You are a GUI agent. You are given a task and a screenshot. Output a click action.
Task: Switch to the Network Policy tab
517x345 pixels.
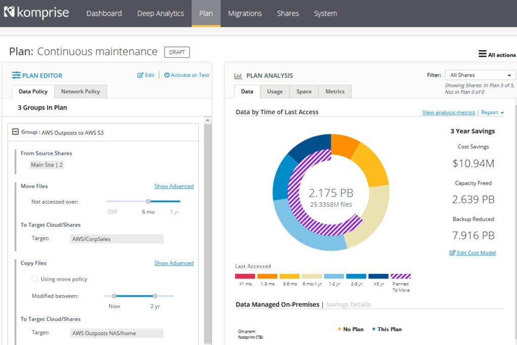point(80,91)
